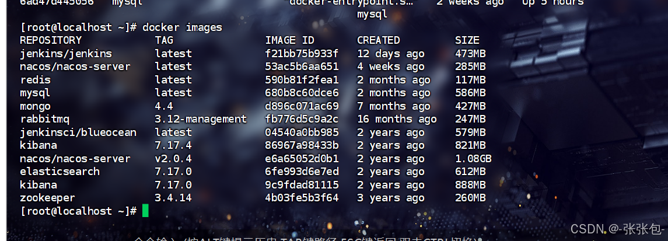Select the TAG column header
The height and width of the screenshot is (241, 668).
click(164, 40)
